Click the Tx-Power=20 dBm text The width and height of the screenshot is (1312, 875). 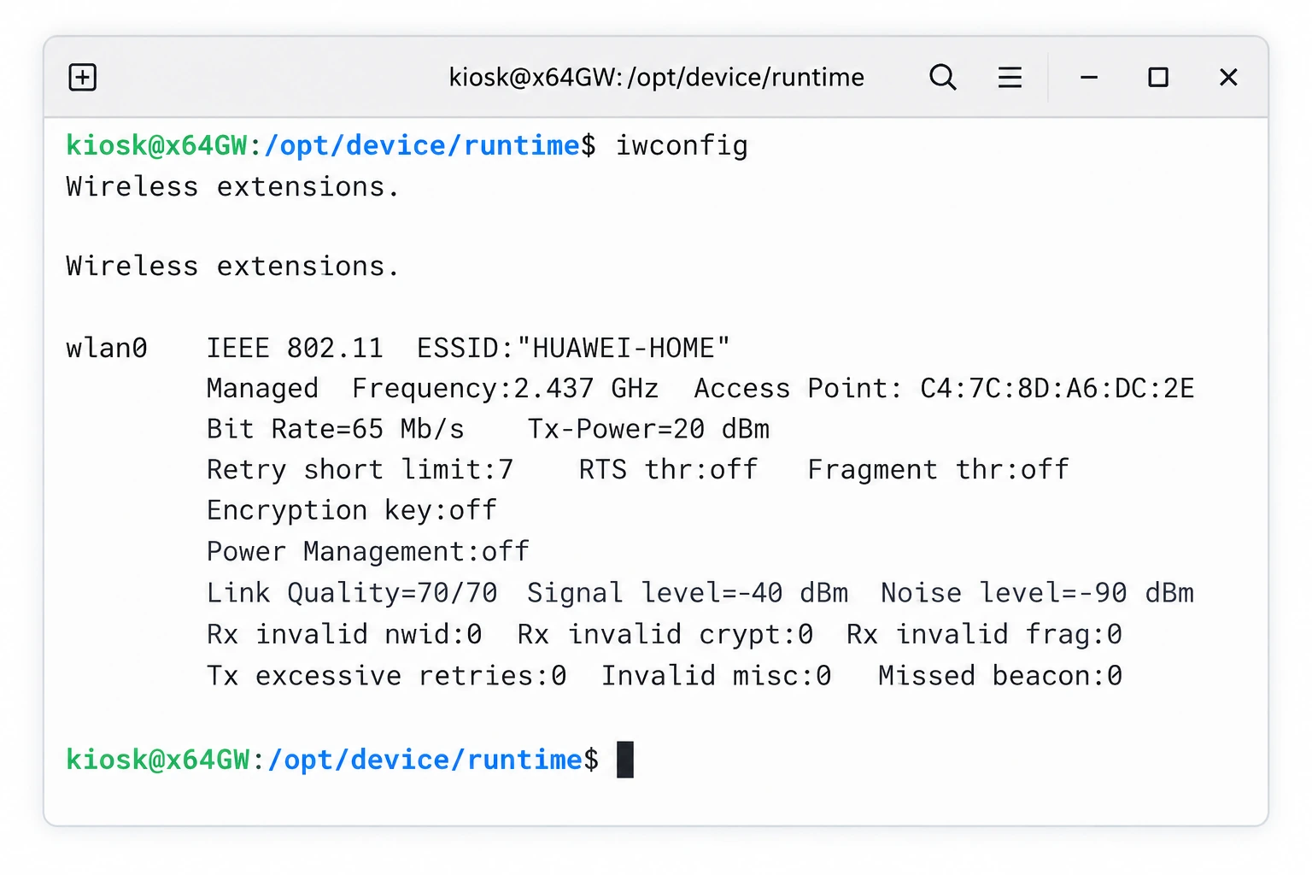[x=648, y=429]
